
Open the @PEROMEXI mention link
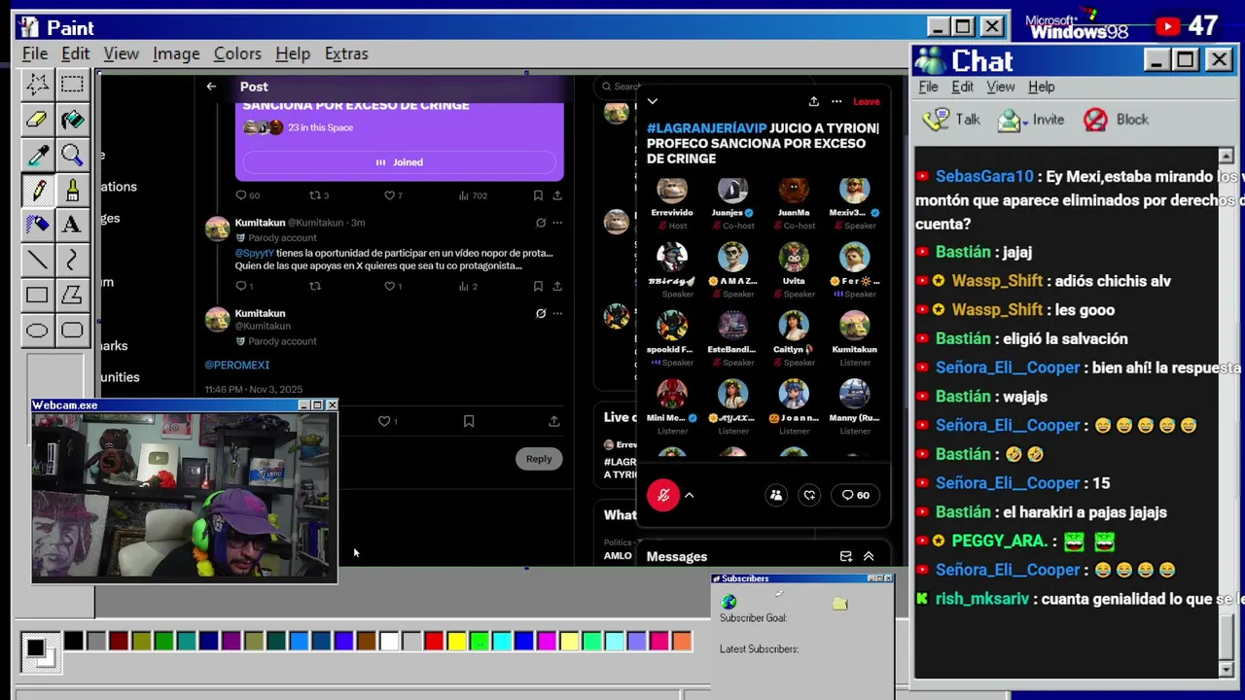pyautogui.click(x=237, y=365)
